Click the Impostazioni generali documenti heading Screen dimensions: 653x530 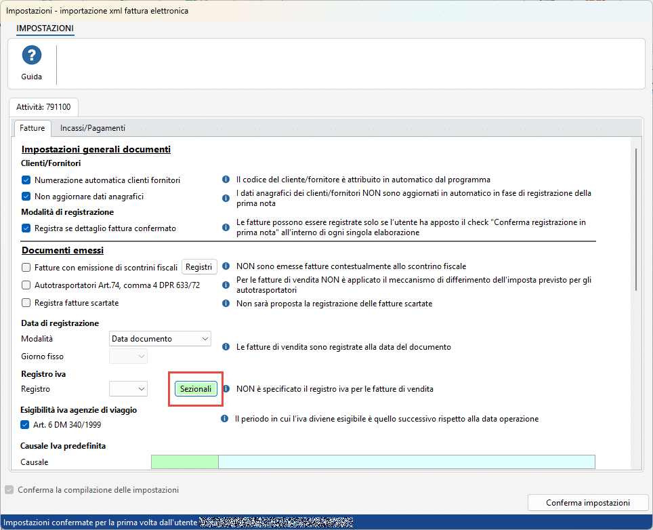[x=96, y=149]
